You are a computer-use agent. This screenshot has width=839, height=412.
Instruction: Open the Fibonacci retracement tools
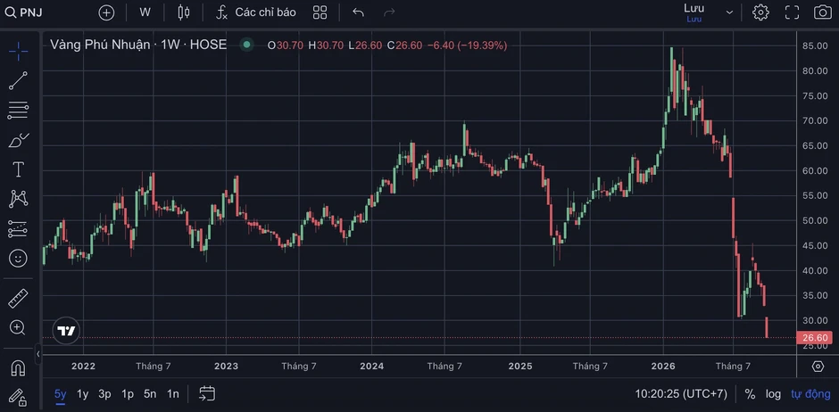coord(18,110)
